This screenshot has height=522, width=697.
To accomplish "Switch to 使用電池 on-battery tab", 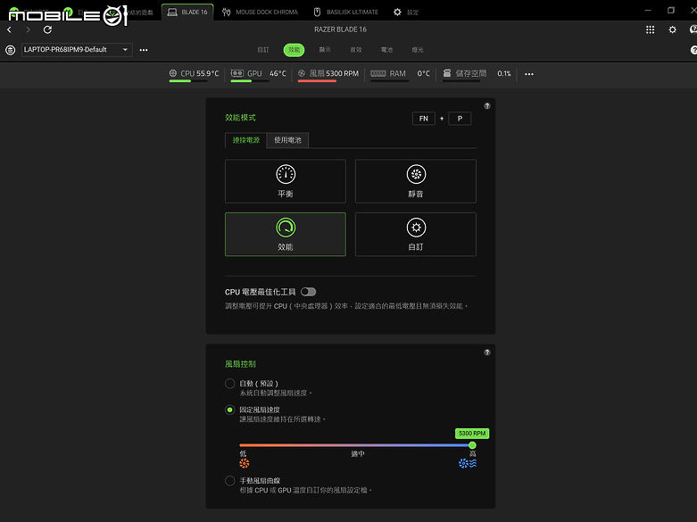I will (x=287, y=140).
